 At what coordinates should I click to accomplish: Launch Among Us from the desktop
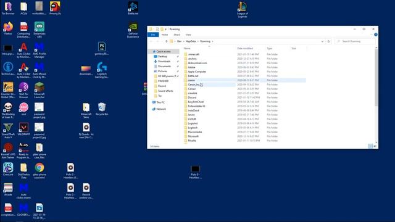coord(55,8)
